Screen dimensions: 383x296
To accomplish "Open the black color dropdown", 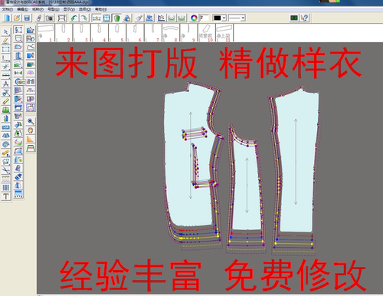I will point(220,18).
